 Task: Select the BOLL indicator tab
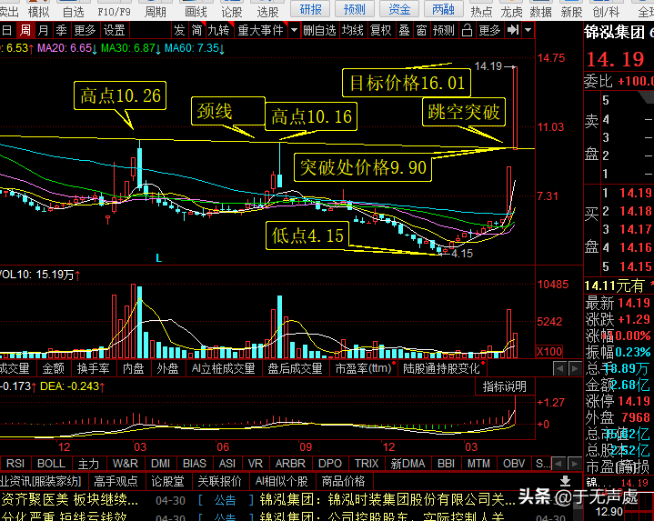(x=51, y=464)
